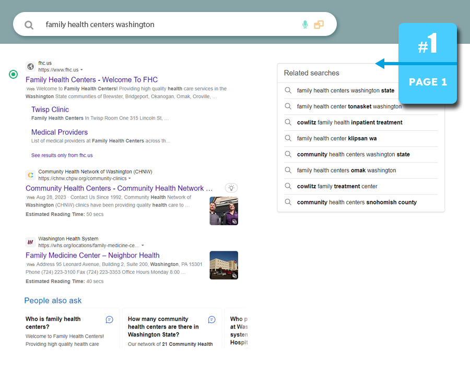Click "Estimated Reading Time: 50 secs" text
Screen dimensions: 470x365
(x=64, y=214)
